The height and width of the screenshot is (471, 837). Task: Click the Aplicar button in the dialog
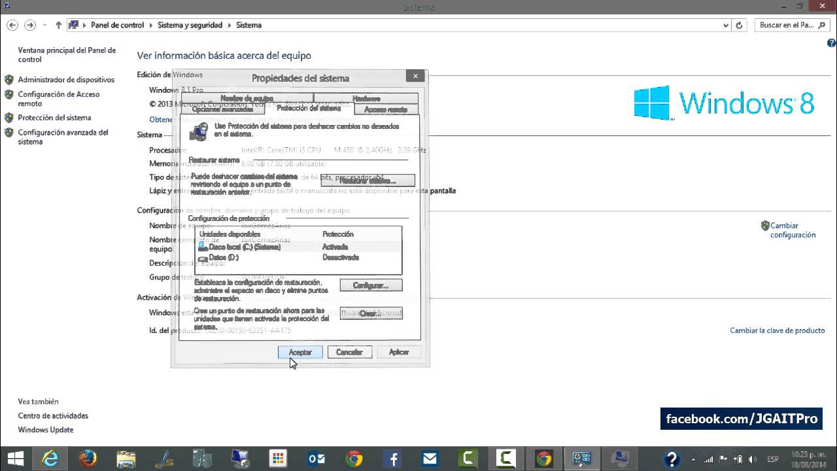coord(399,352)
